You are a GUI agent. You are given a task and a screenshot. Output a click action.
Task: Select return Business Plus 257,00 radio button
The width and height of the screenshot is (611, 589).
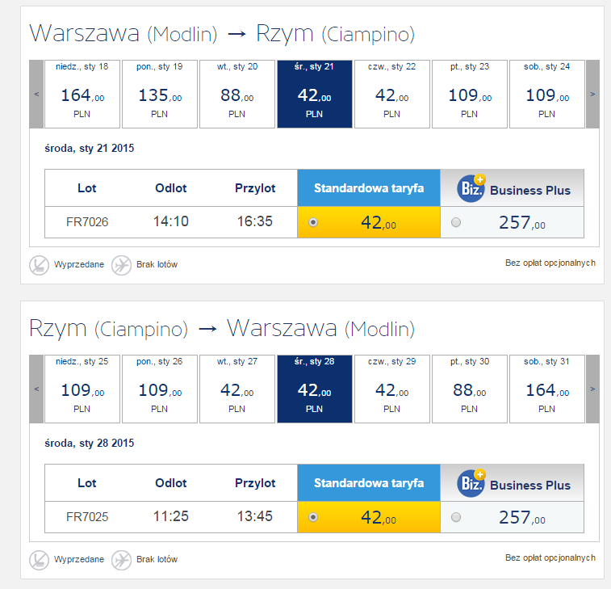[456, 517]
